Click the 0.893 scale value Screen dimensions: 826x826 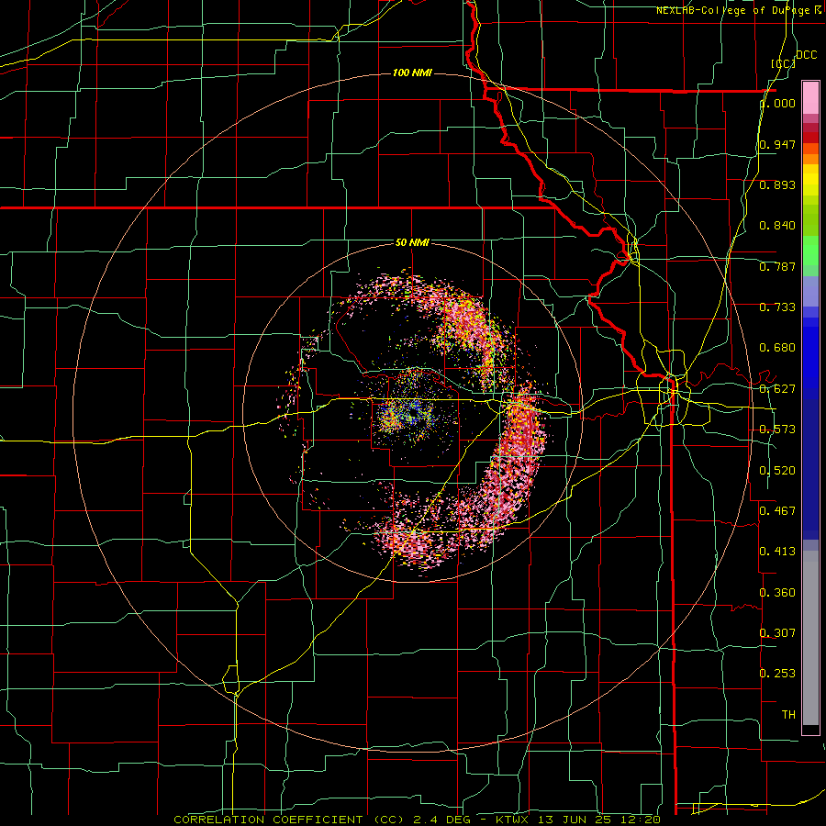pyautogui.click(x=777, y=184)
